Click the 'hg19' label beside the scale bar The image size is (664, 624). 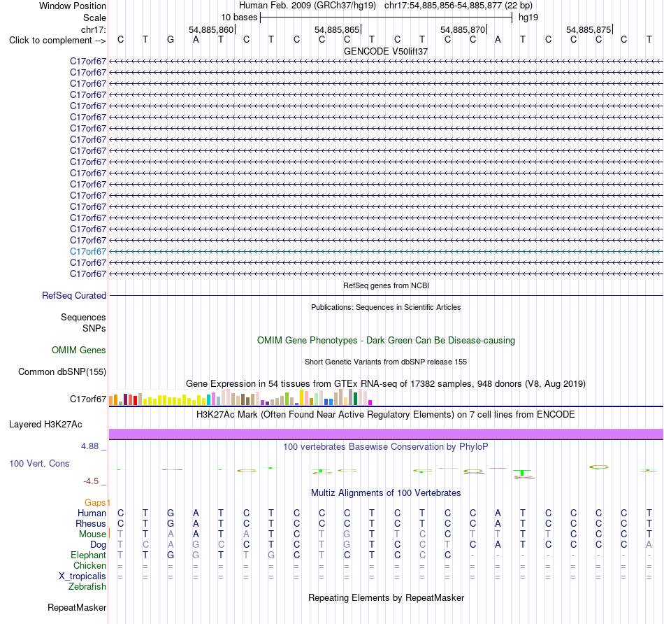(528, 17)
